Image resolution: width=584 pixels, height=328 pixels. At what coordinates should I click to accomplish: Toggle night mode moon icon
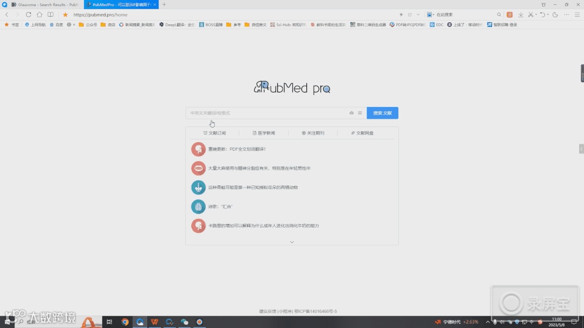[555, 15]
